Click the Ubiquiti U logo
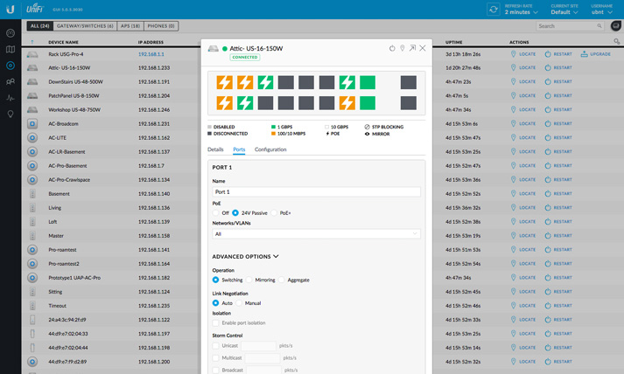Screen dimensions: 624x374 pos(11,9)
